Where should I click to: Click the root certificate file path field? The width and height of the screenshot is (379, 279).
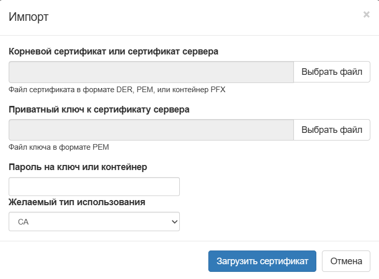[x=151, y=72]
